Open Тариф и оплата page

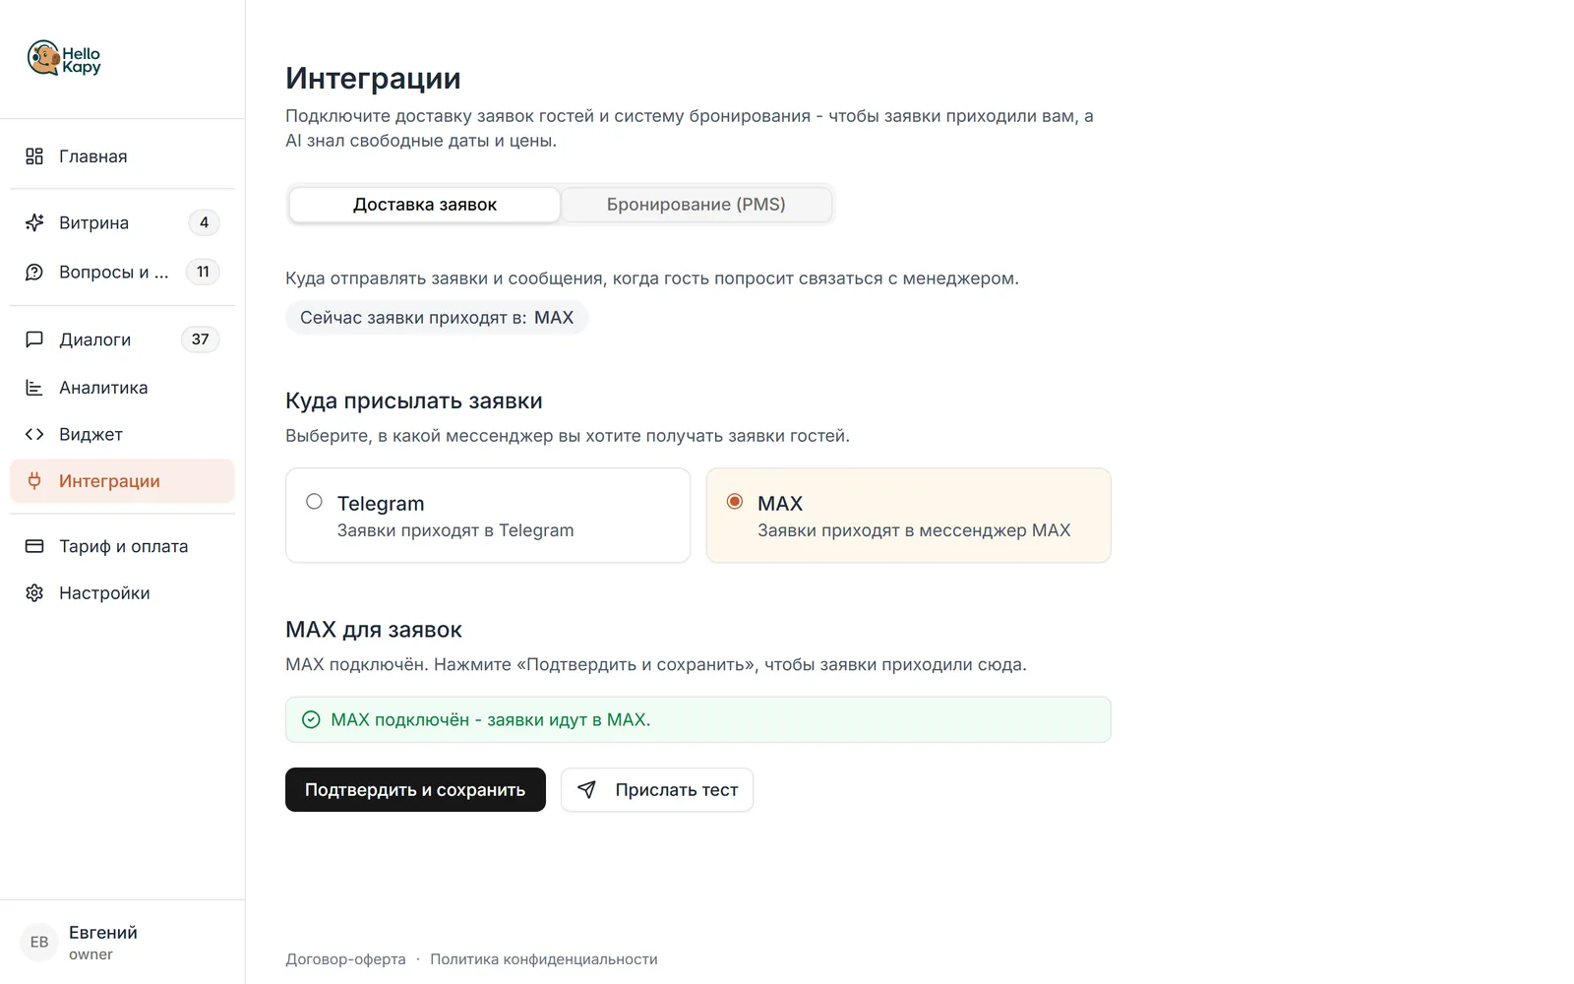122,546
